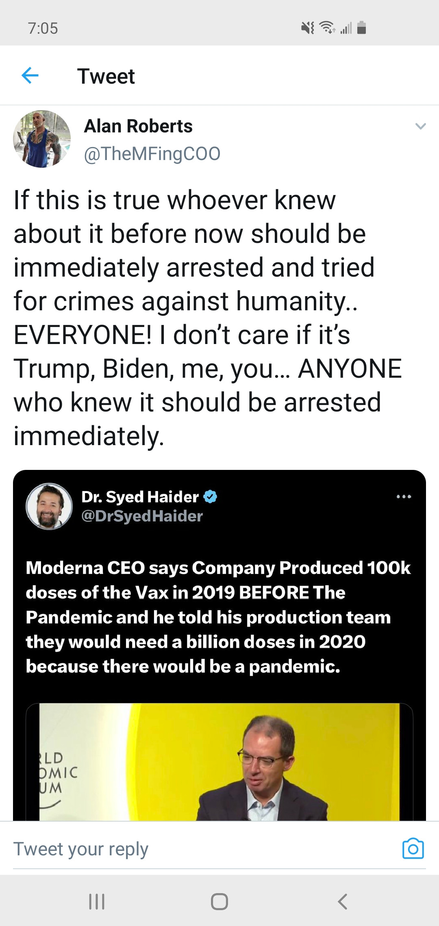Open Alan Roberts' profile name link
Viewport: 439px width, 926px height.
pyautogui.click(x=138, y=126)
